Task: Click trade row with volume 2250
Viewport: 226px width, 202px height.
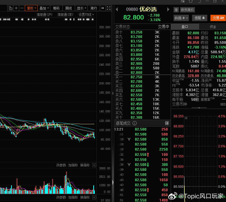Action: 142,149
